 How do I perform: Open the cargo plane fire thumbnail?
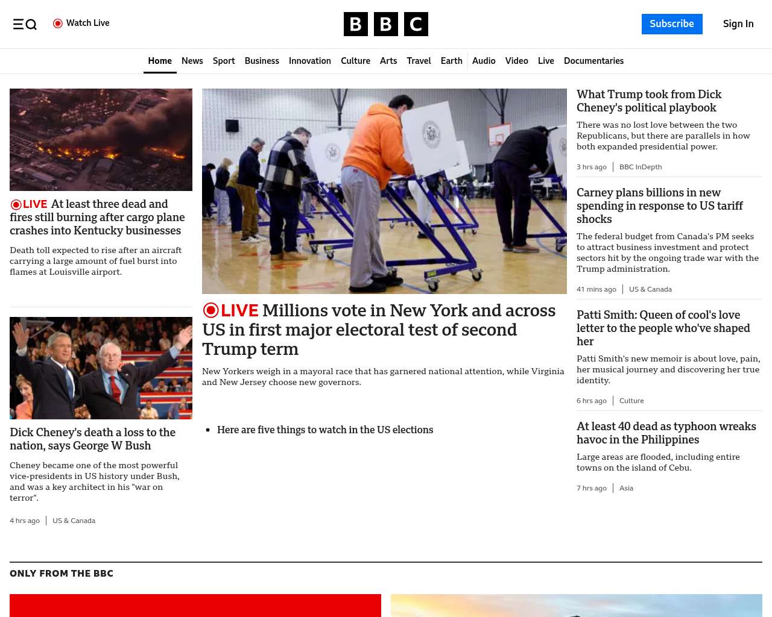point(101,140)
